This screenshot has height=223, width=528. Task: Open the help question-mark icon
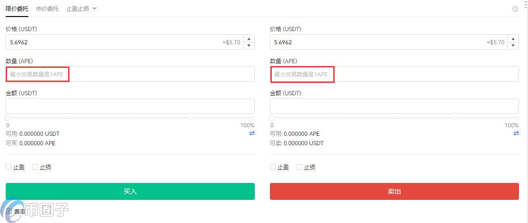515,9
